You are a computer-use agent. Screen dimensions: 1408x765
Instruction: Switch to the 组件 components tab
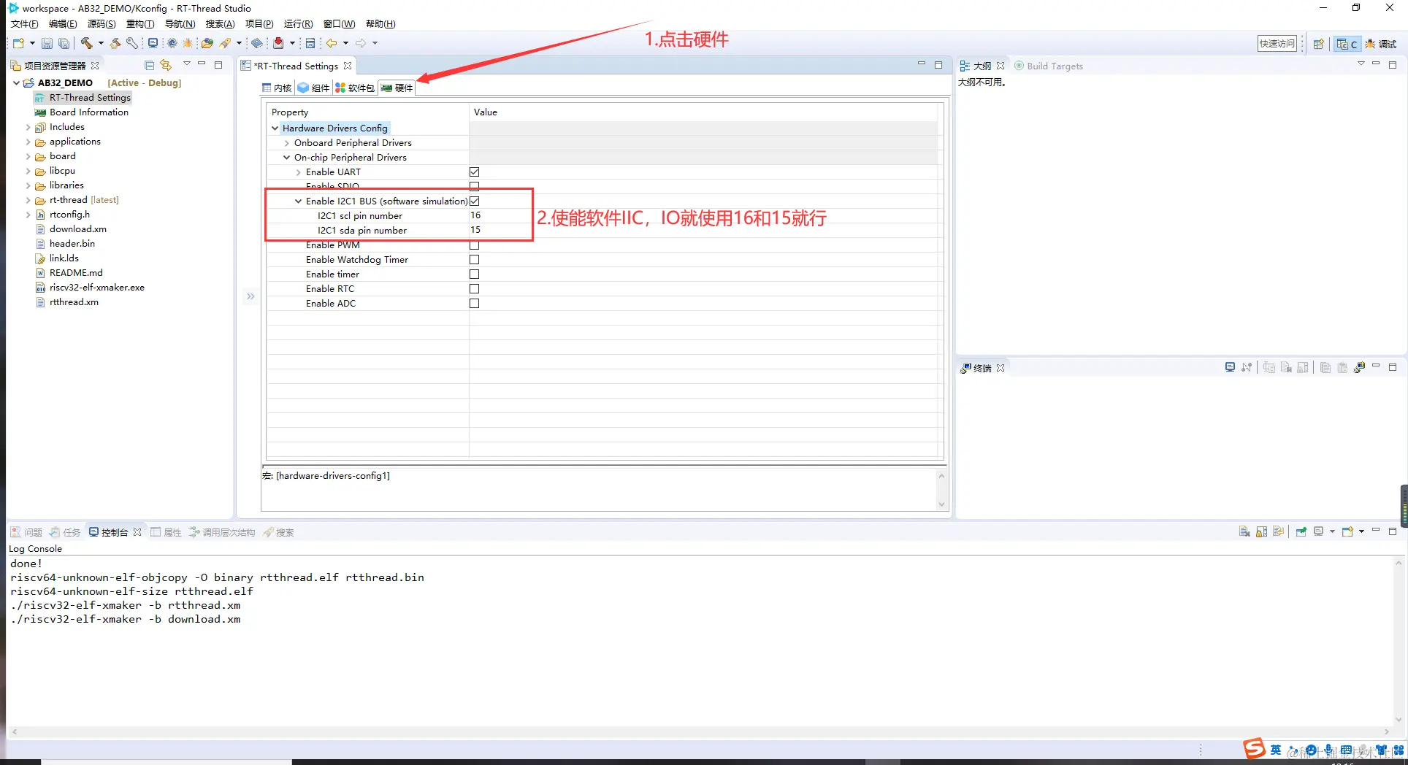314,88
